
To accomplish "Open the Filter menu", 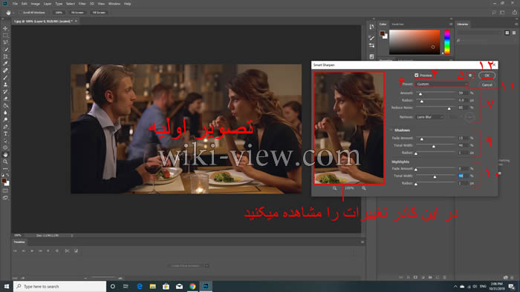I will (x=82, y=4).
